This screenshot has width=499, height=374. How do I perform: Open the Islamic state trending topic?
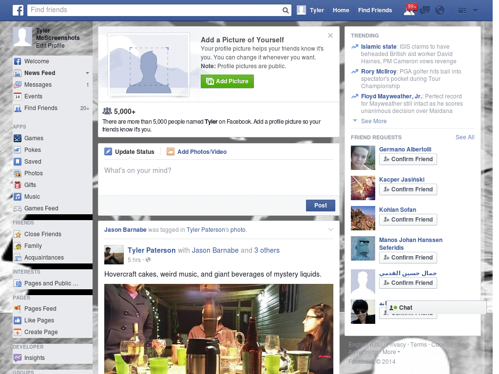pos(379,47)
